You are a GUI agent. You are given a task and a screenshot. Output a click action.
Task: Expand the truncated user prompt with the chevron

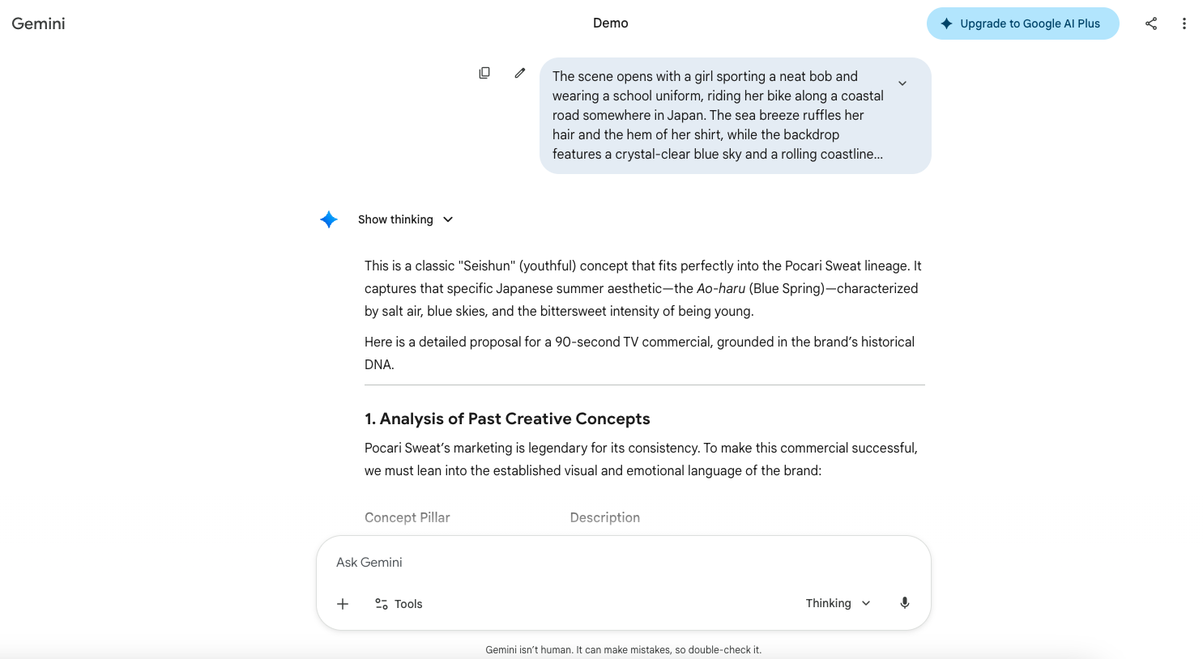pyautogui.click(x=902, y=83)
